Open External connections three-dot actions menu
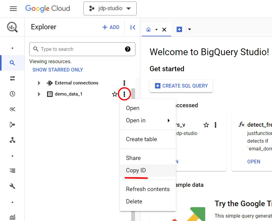 point(124,83)
